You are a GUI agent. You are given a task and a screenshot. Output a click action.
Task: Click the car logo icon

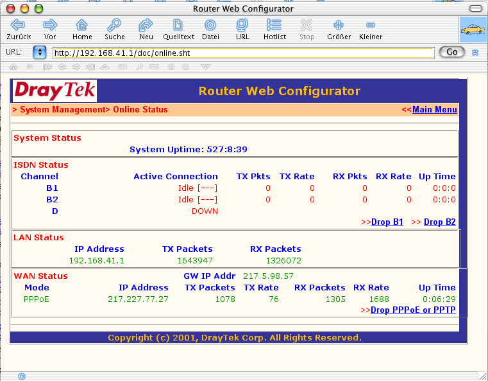tap(473, 30)
